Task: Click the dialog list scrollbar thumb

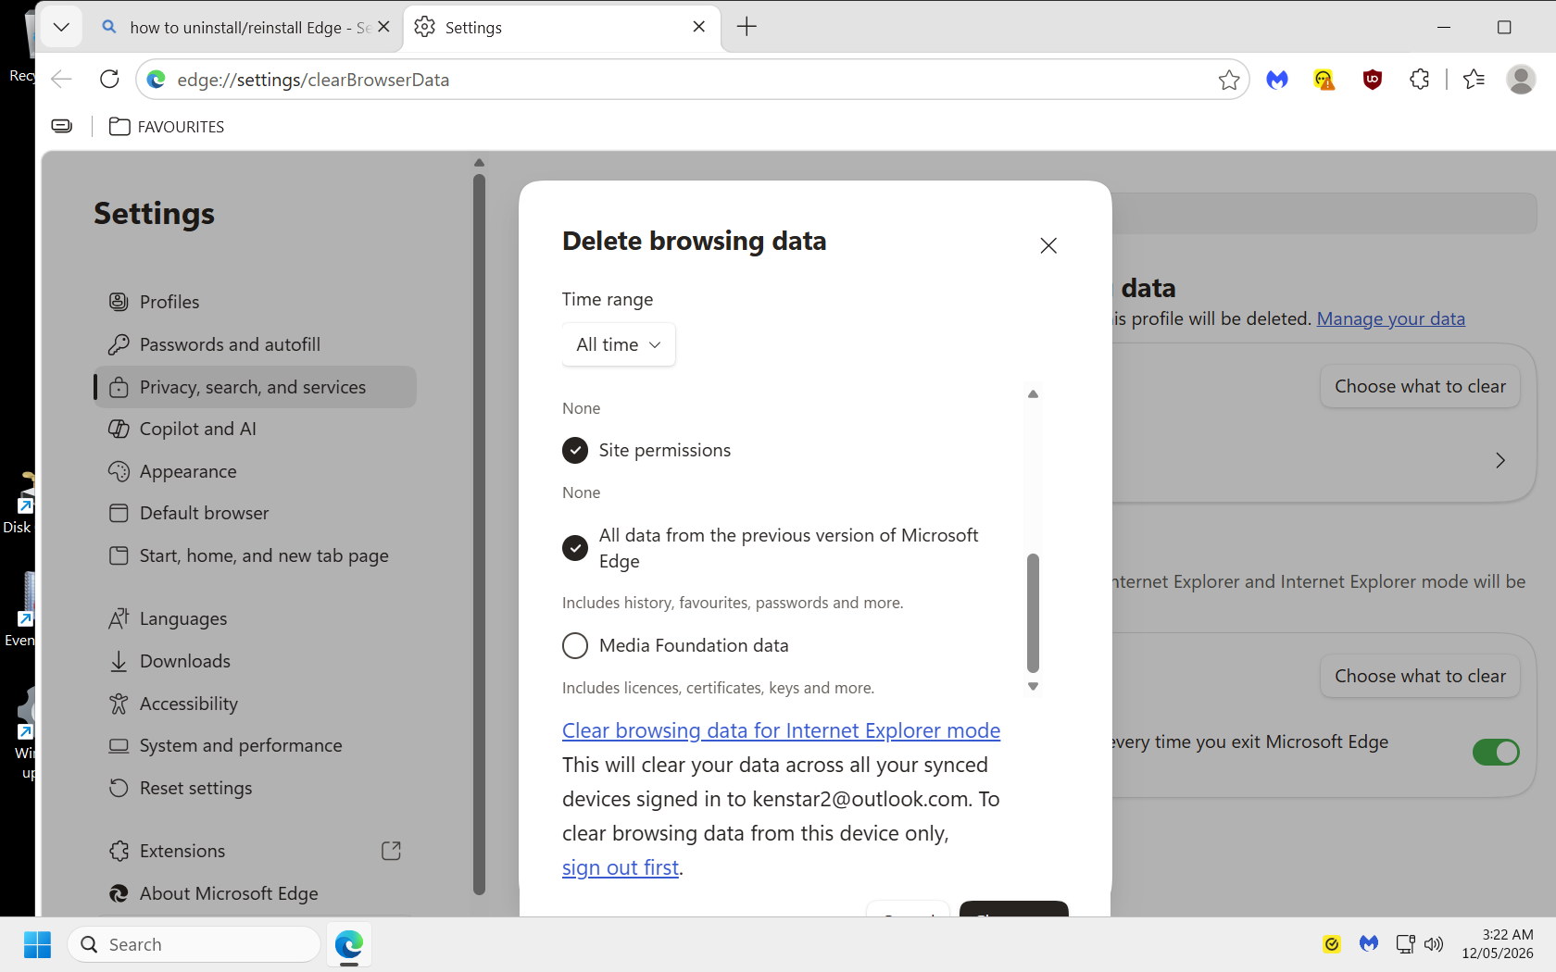Action: [x=1033, y=613]
